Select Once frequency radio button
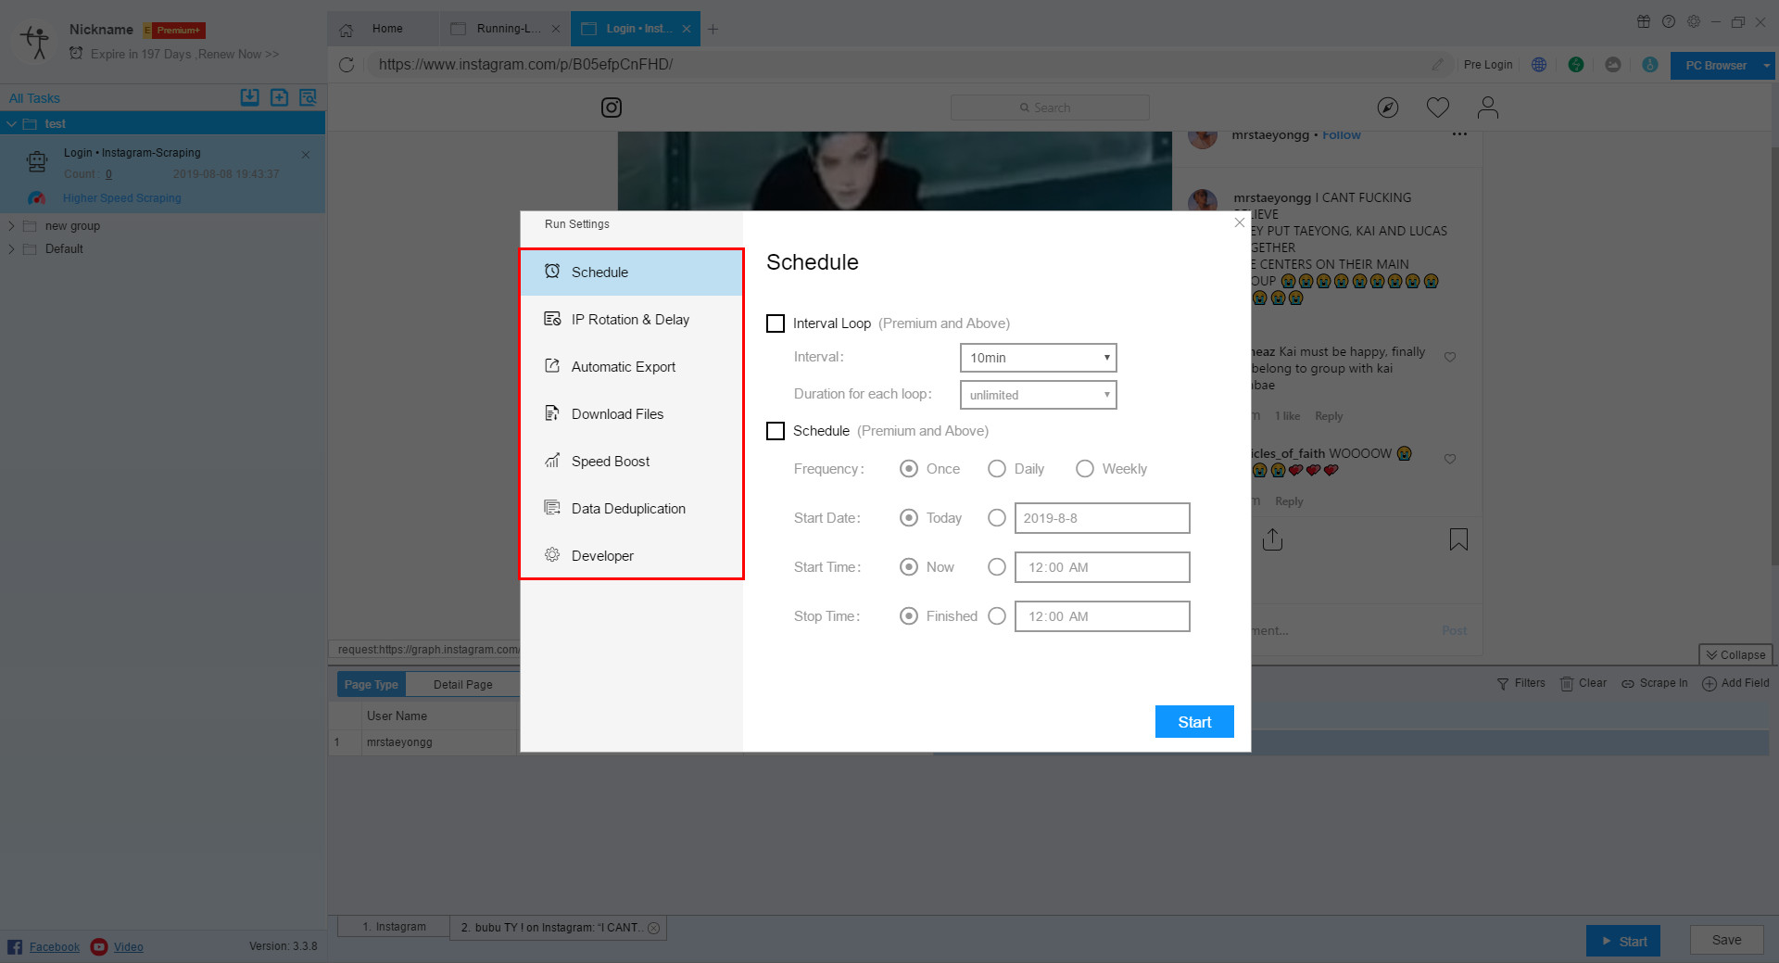 coord(909,469)
